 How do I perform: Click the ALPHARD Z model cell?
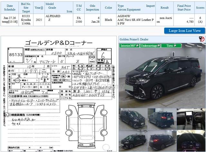point(59,20)
